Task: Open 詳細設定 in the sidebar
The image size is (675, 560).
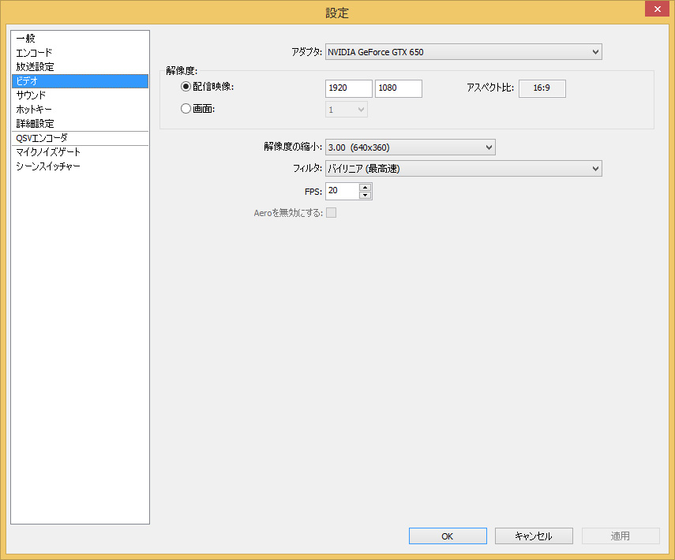Action: pos(80,124)
